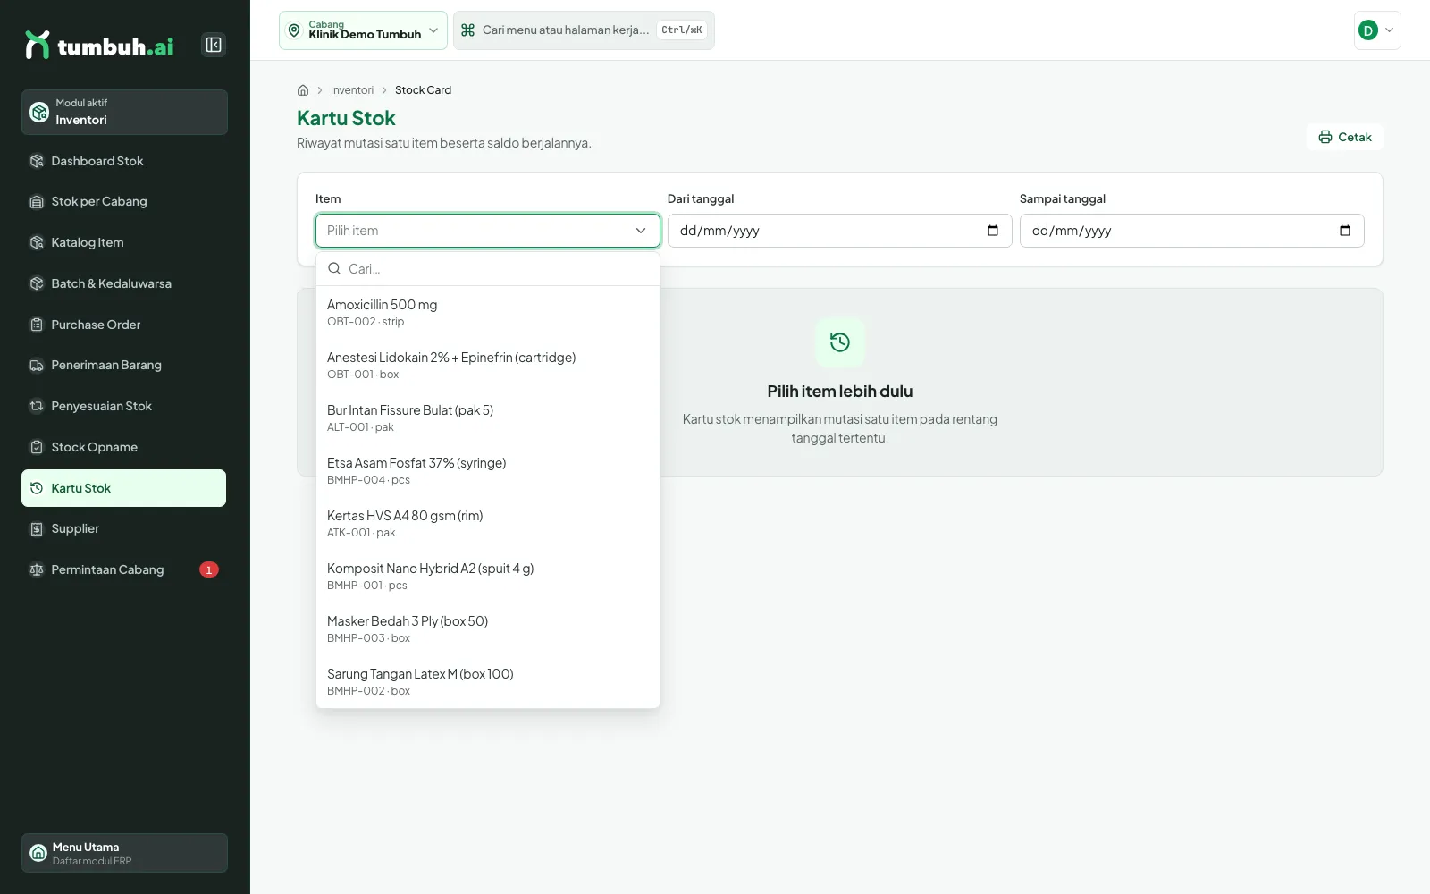Click the history clock icon in empty state
Screen dimensions: 1430x894
tap(840, 342)
